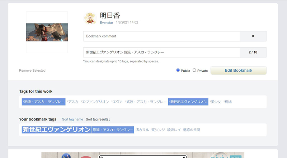Viewport: 287px width, 158px height.
Task: Select bookmark tag 碇シンジ
Action: click(x=158, y=130)
